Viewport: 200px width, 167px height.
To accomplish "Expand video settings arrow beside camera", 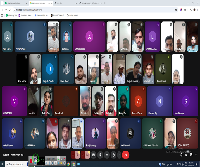I will 82,155.
